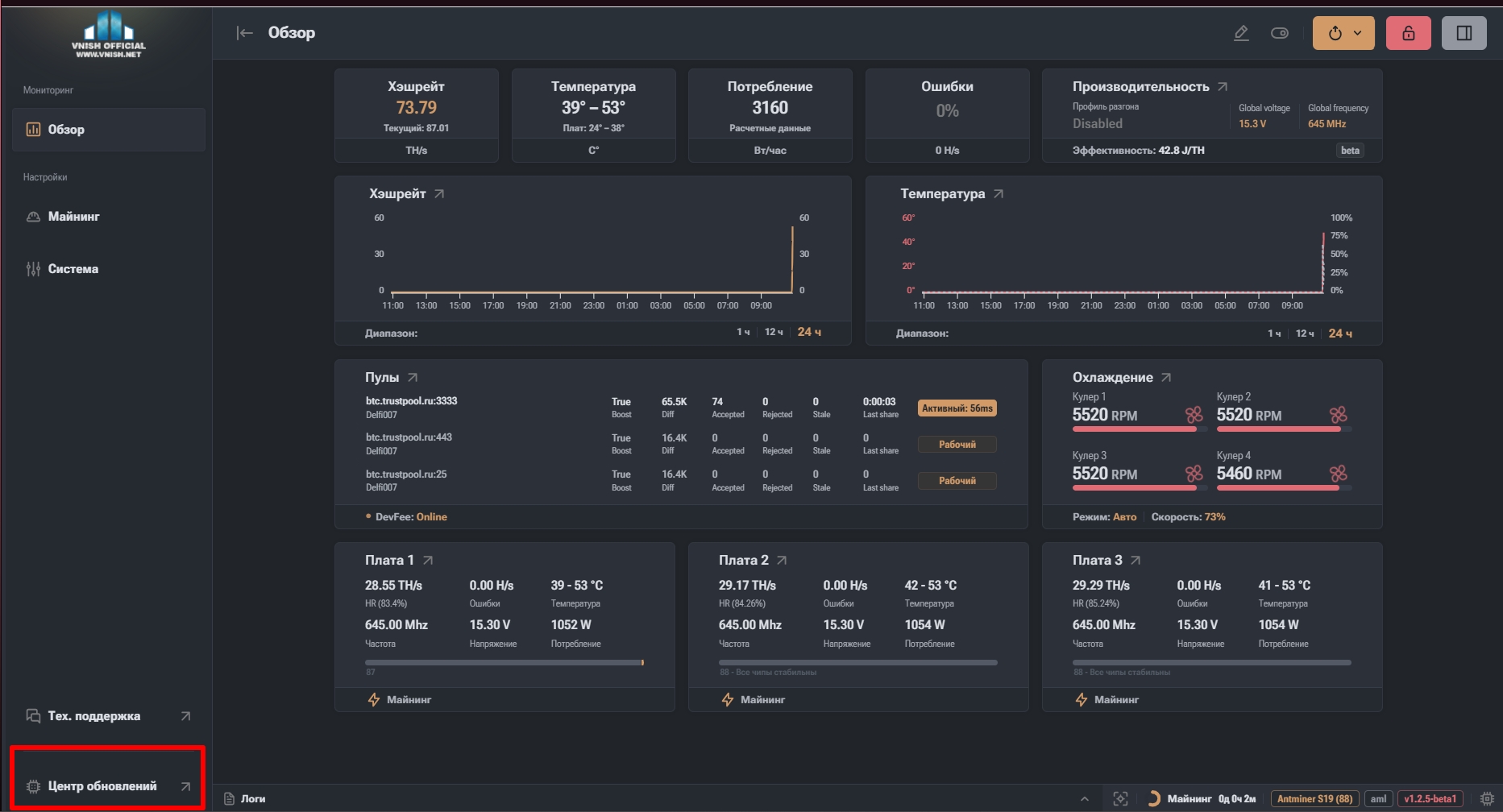Open the Обзор menu item
The image size is (1503, 812).
[109, 130]
